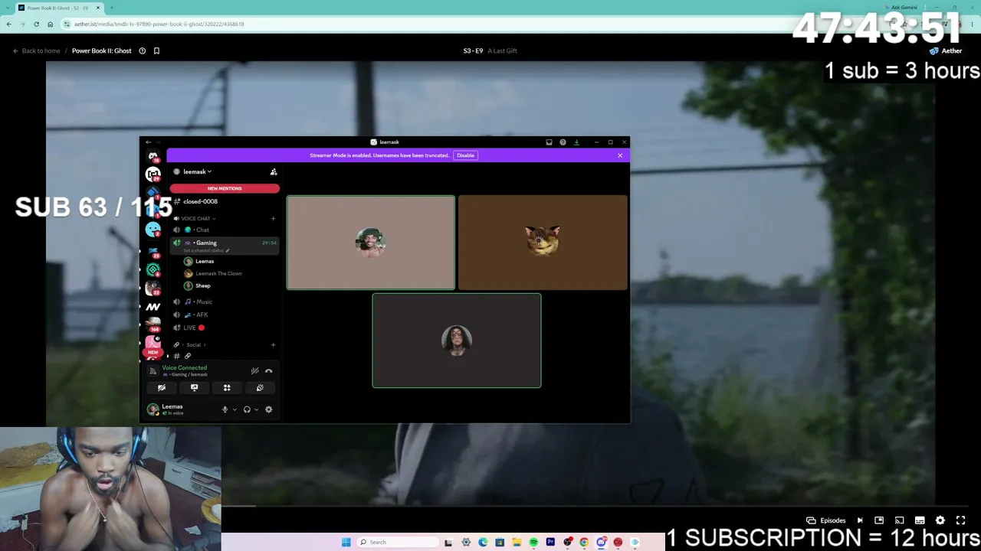The image size is (981, 551).
Task: Open a new browser tab
Action: pyautogui.click(x=111, y=8)
